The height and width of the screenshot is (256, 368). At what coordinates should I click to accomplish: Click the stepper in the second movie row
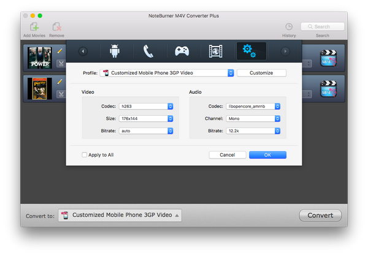coord(309,94)
